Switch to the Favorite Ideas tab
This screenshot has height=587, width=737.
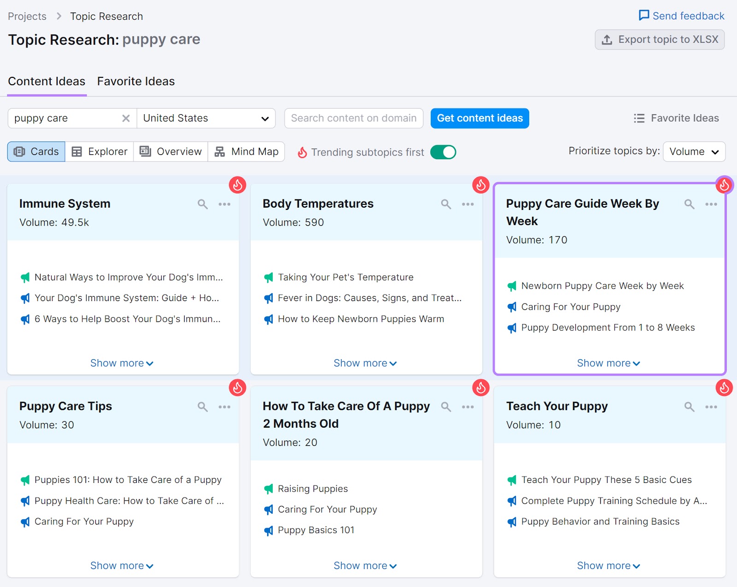click(x=135, y=81)
